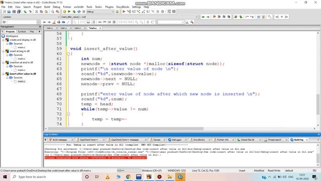The image size is (321, 181).
Task: Open Chrome from the taskbar
Action: pos(128,177)
